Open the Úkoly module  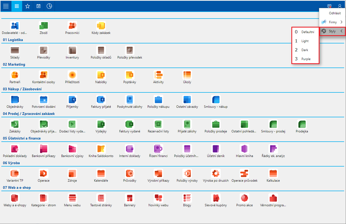click(187, 77)
